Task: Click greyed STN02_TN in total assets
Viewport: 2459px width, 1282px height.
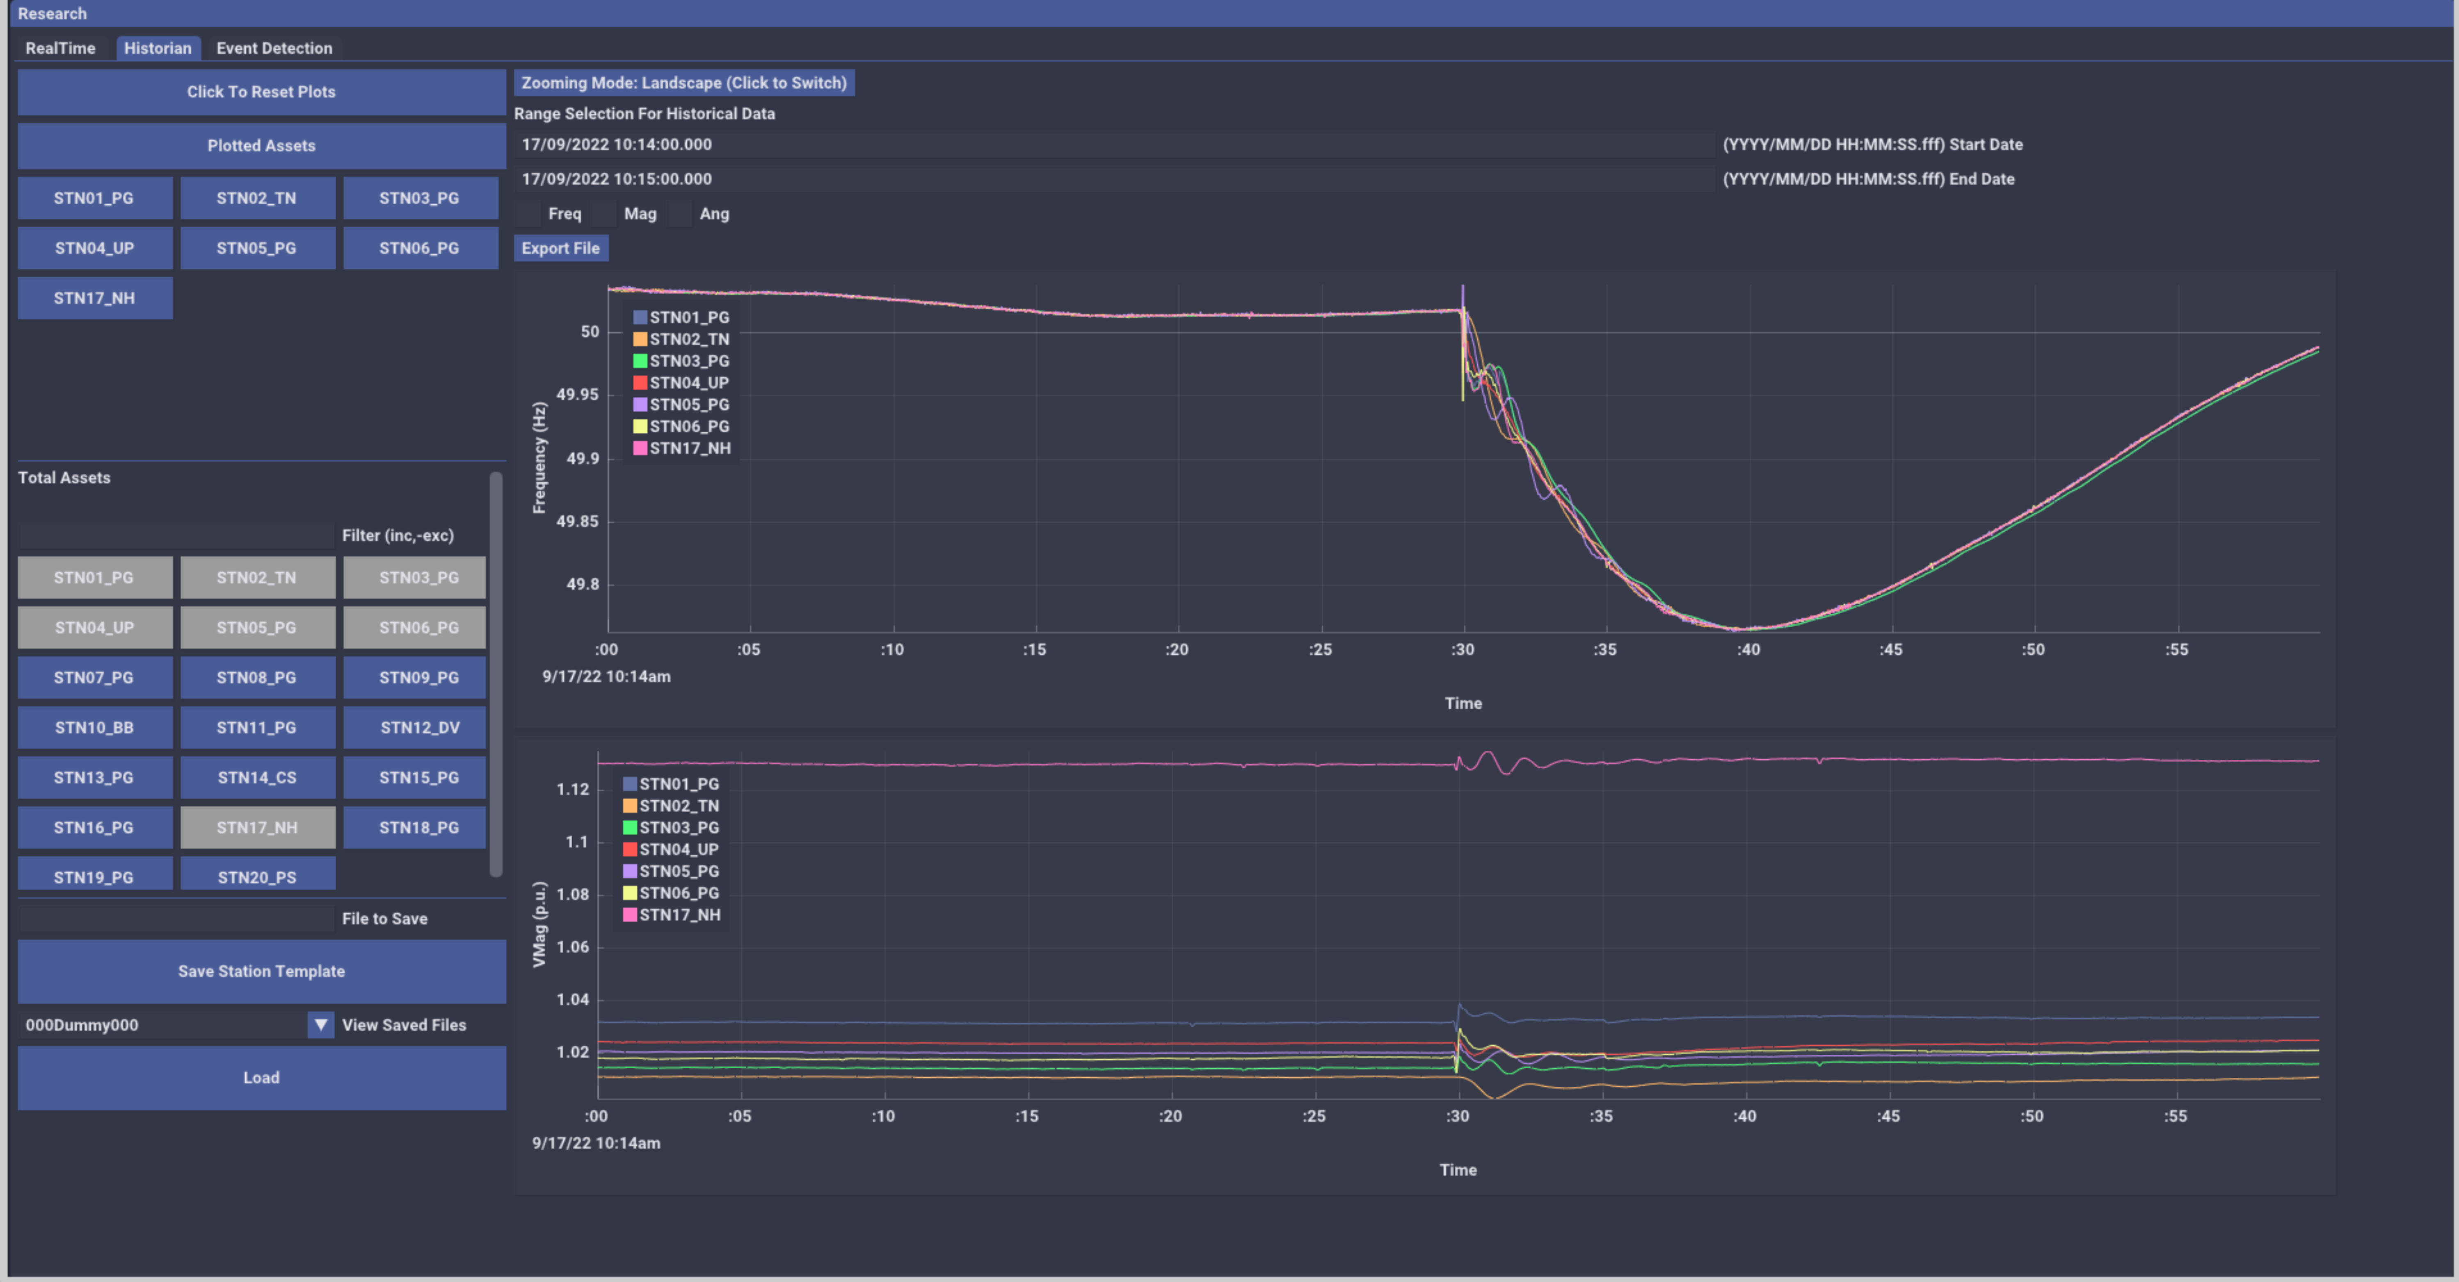Action: (x=257, y=578)
